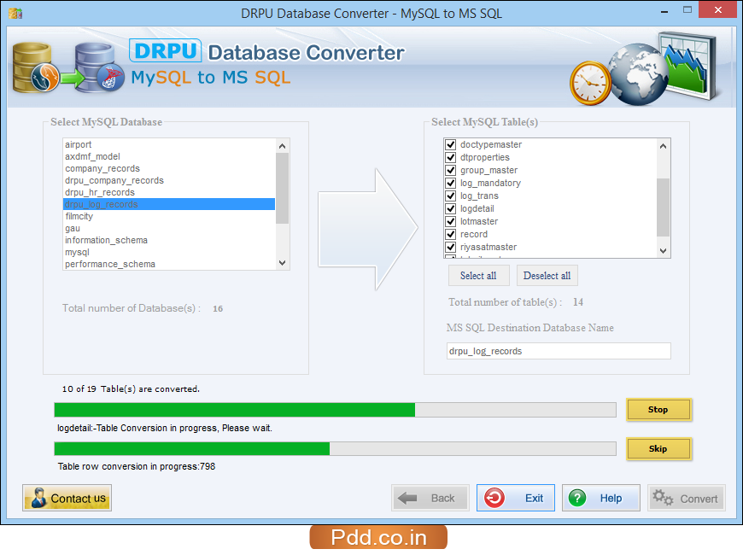Click table list scroll up arrow
This screenshot has height=555, width=743.
coord(664,146)
